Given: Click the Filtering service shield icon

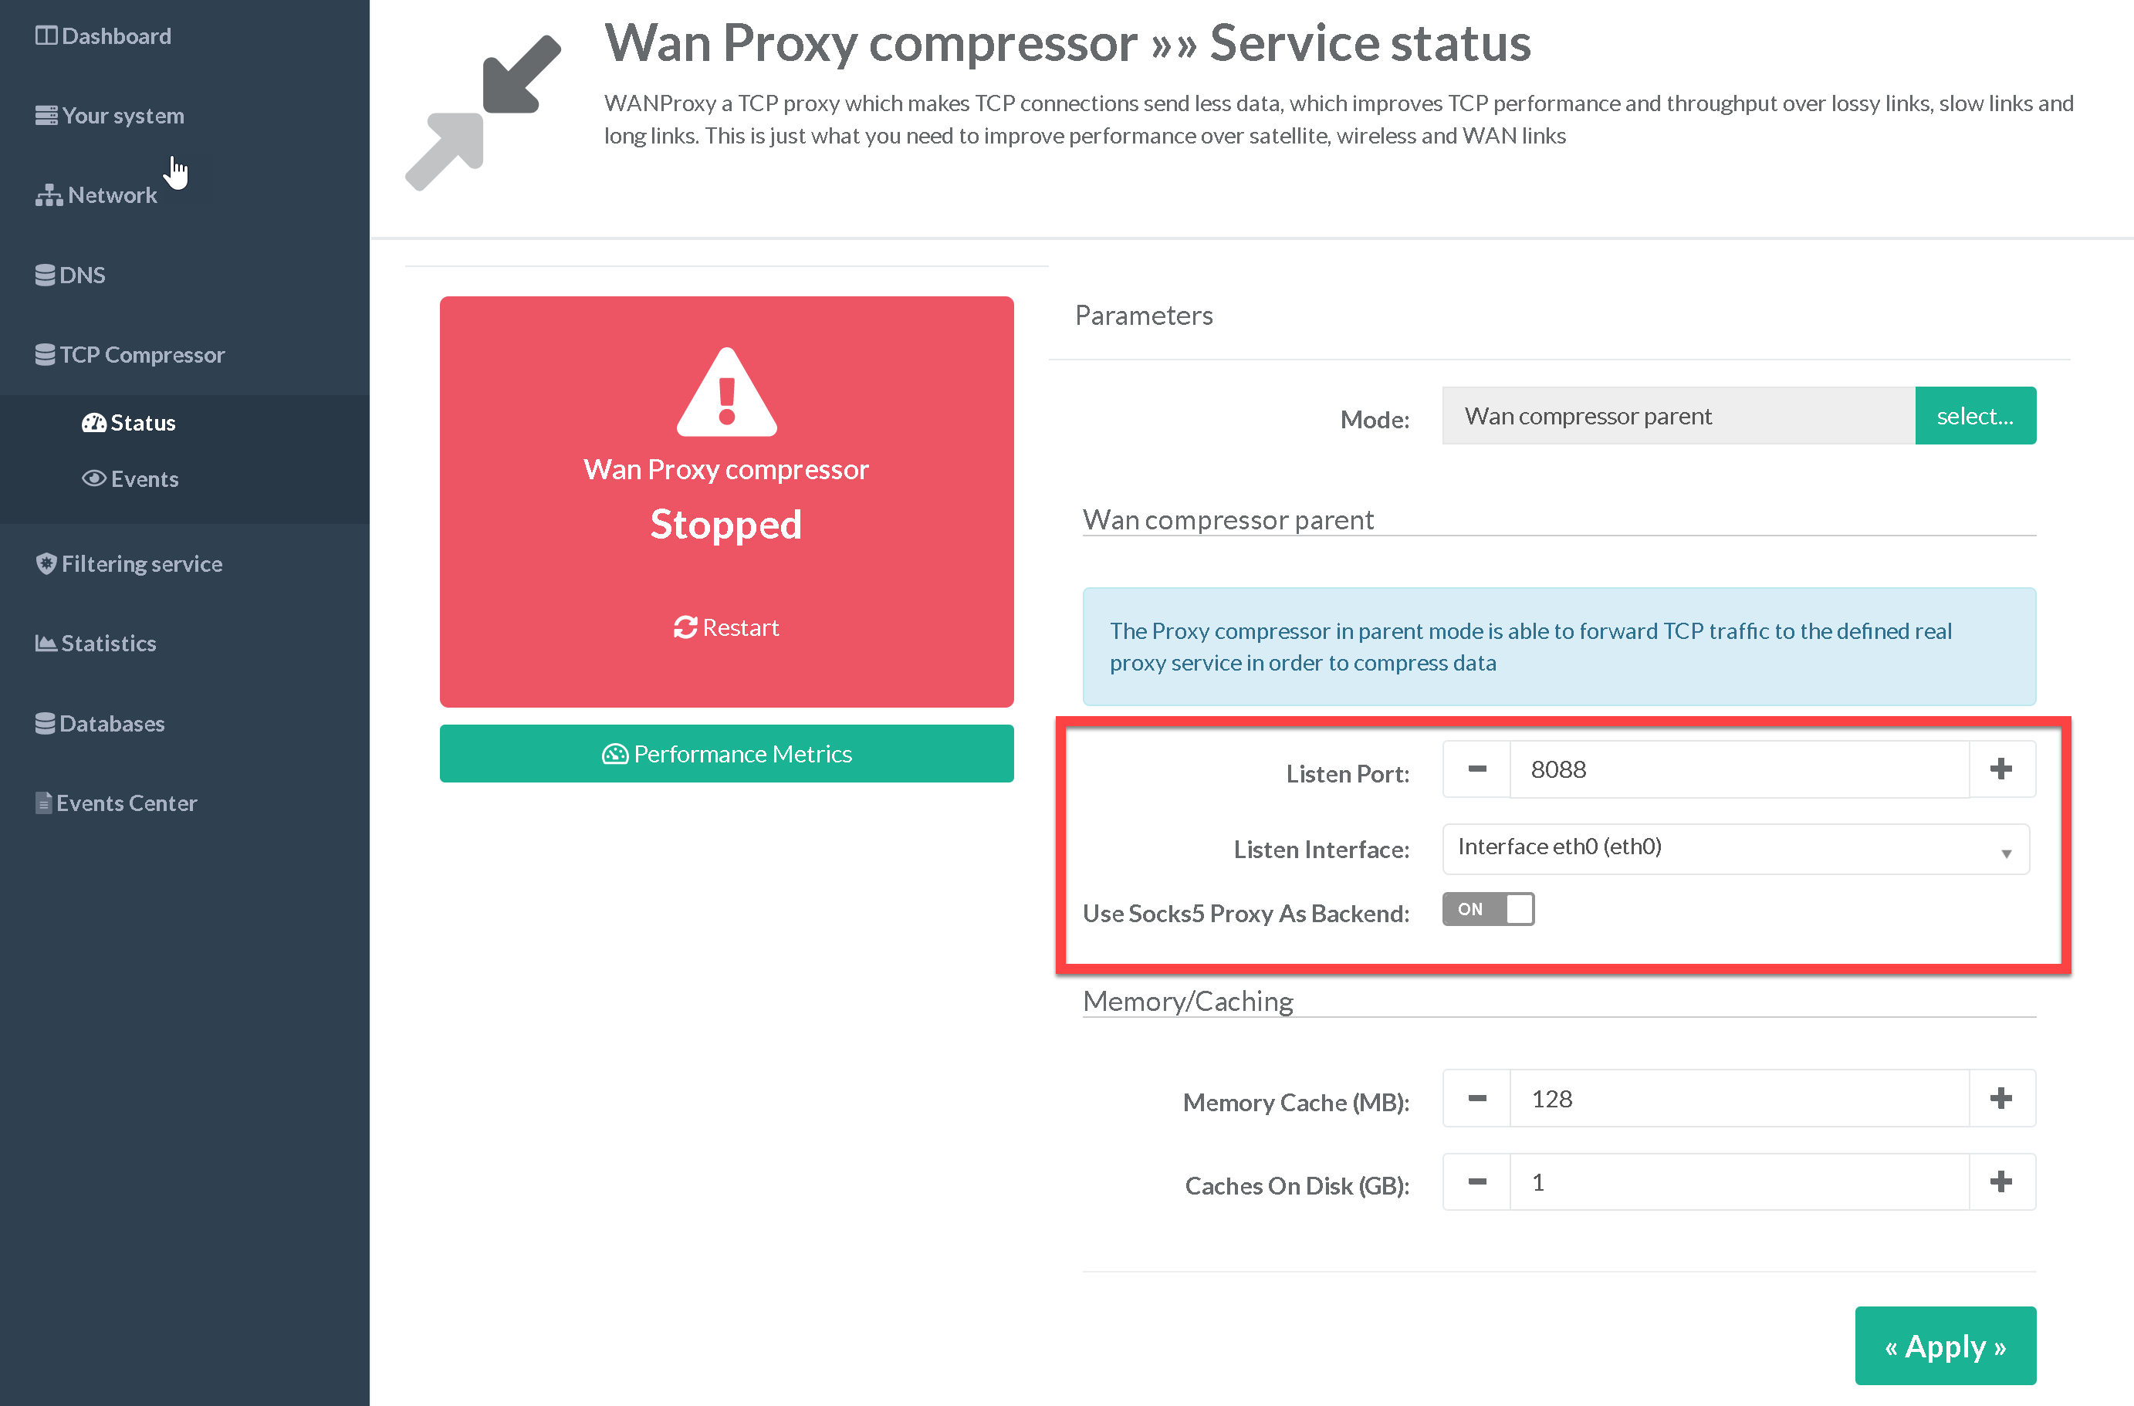Looking at the screenshot, I should 46,564.
